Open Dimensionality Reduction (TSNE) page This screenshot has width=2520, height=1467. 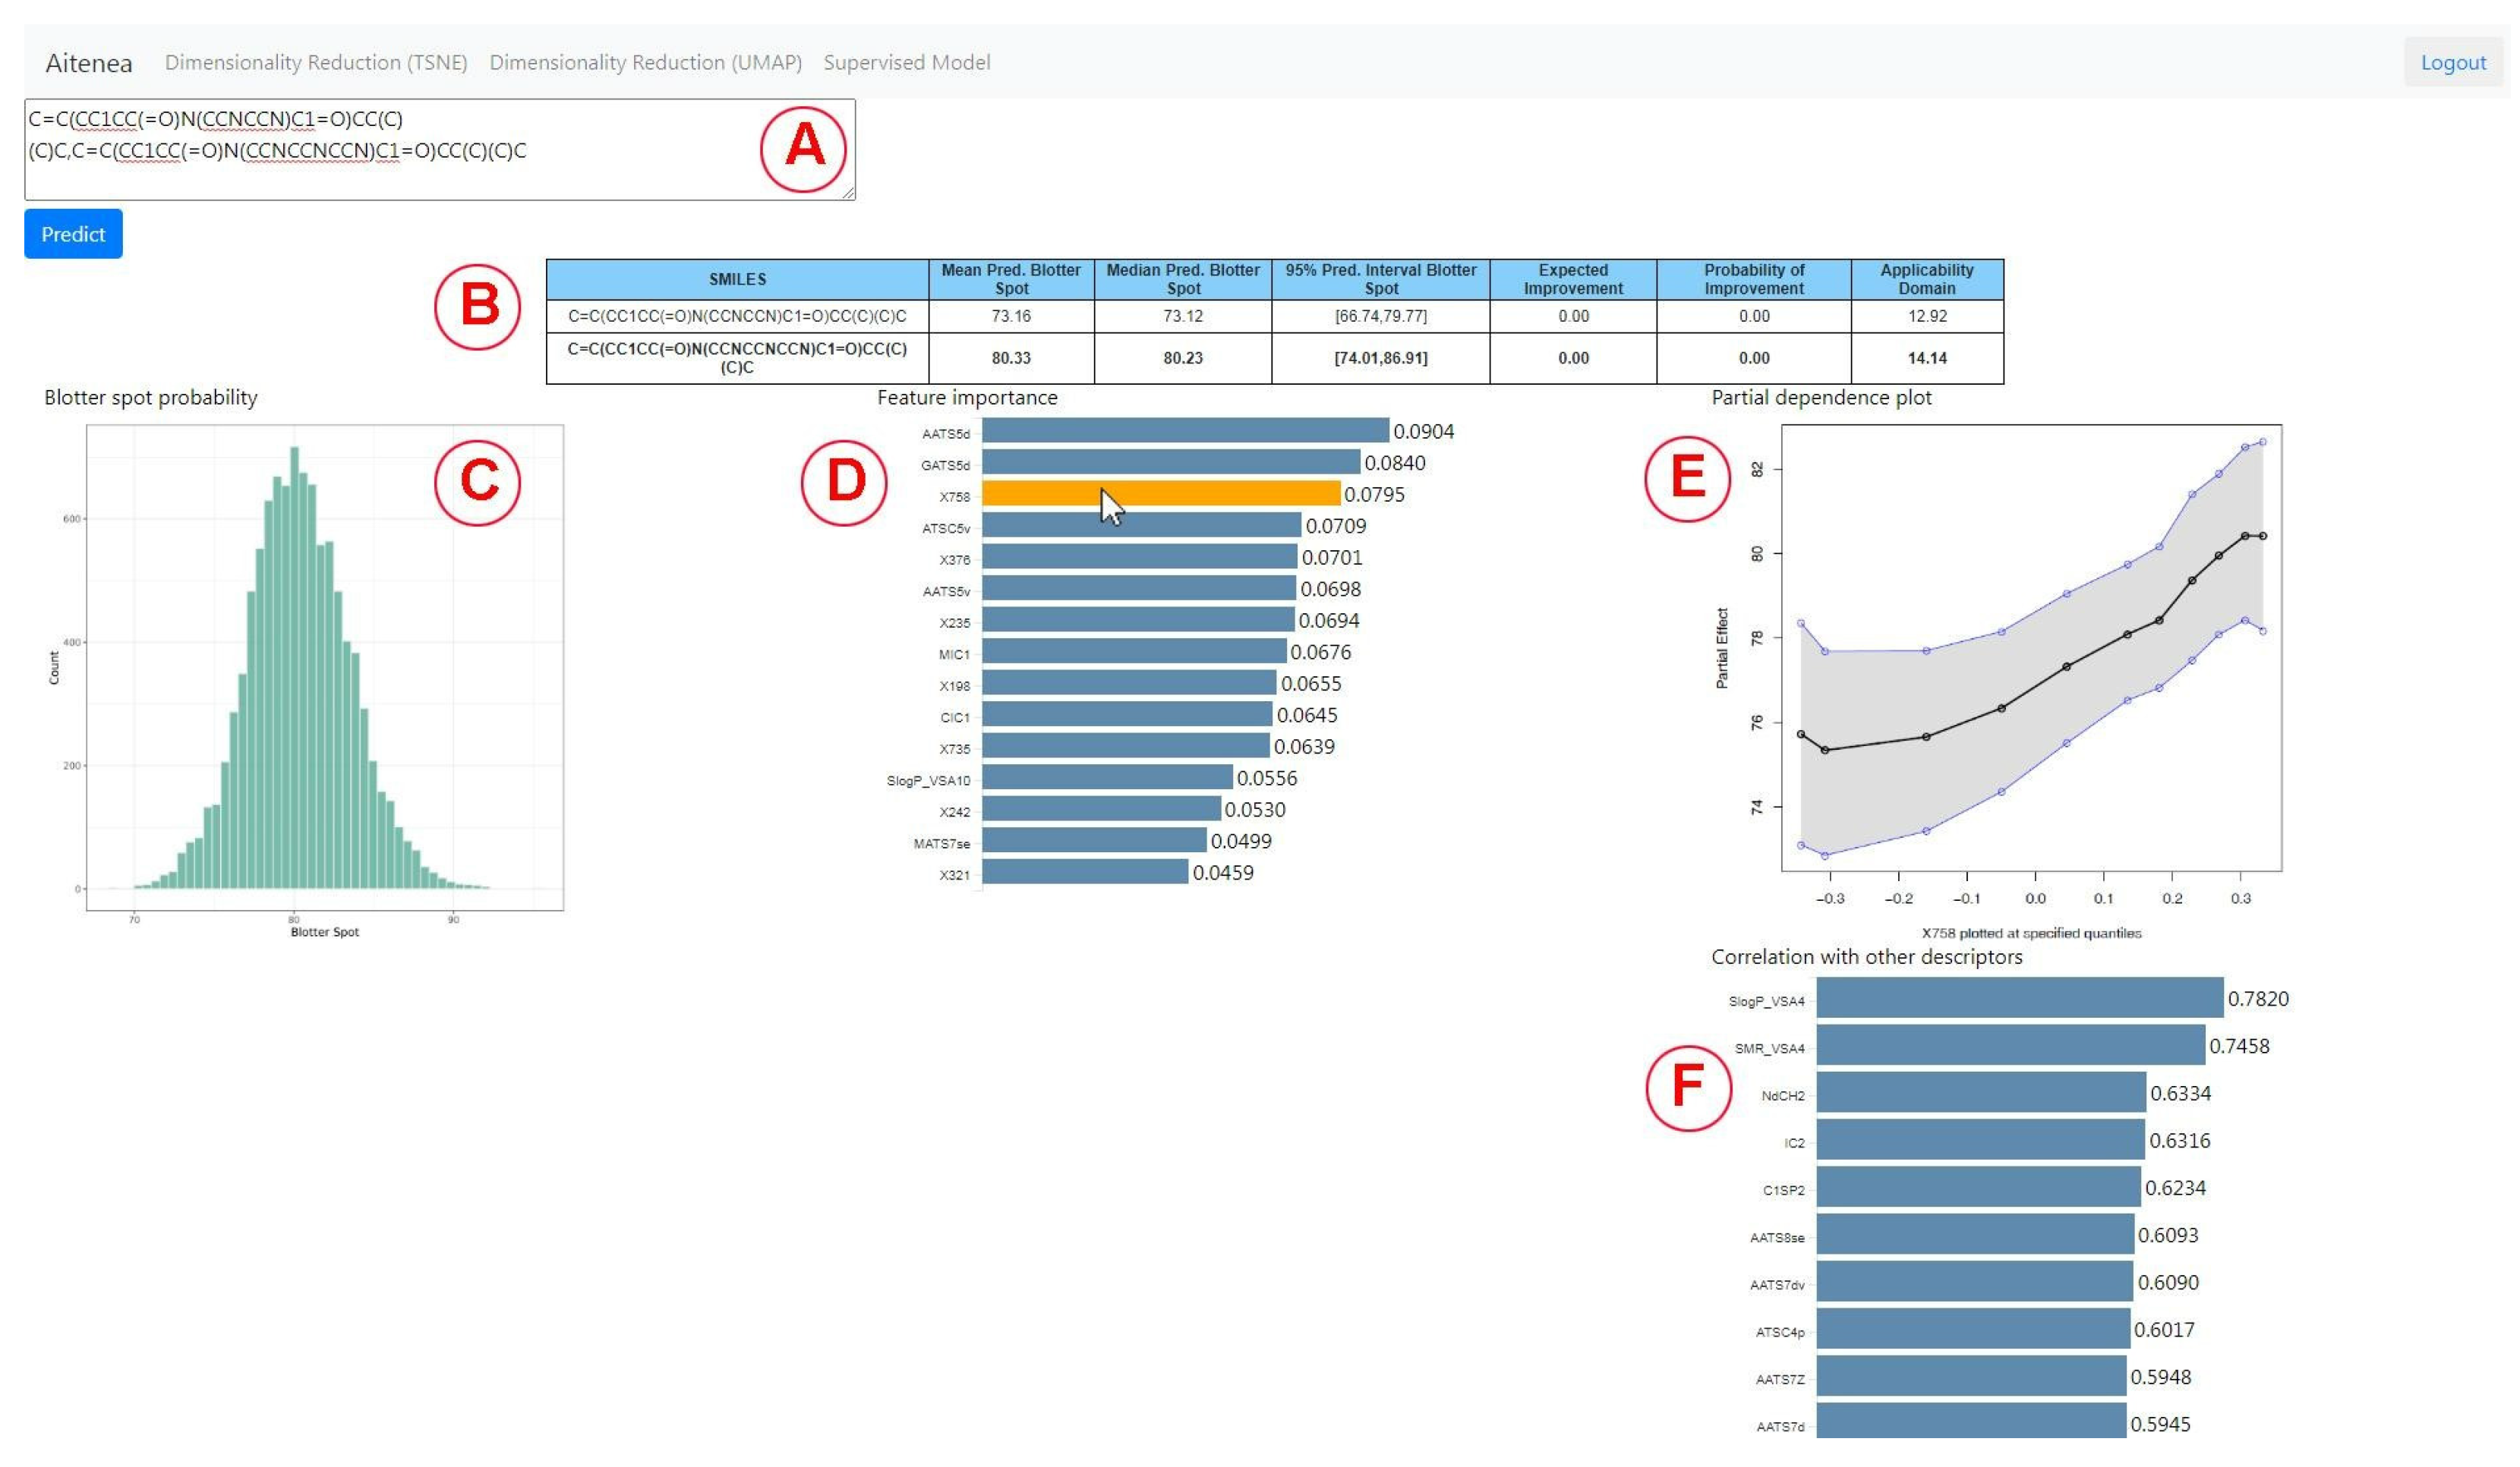[x=315, y=62]
